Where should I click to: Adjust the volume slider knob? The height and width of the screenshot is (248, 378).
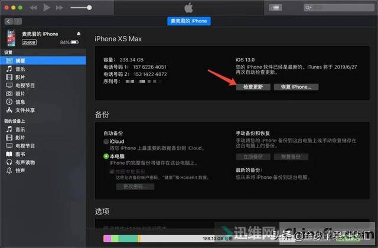(x=89, y=8)
